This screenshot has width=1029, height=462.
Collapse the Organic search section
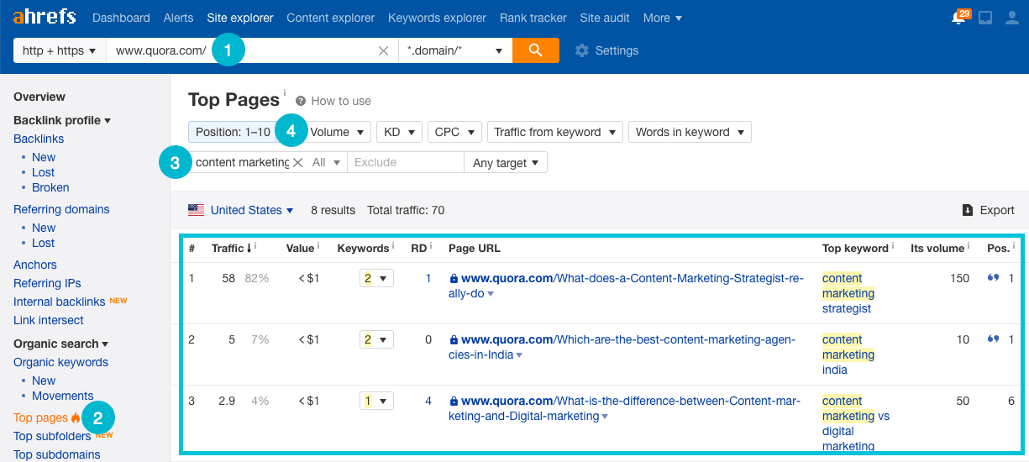[61, 344]
